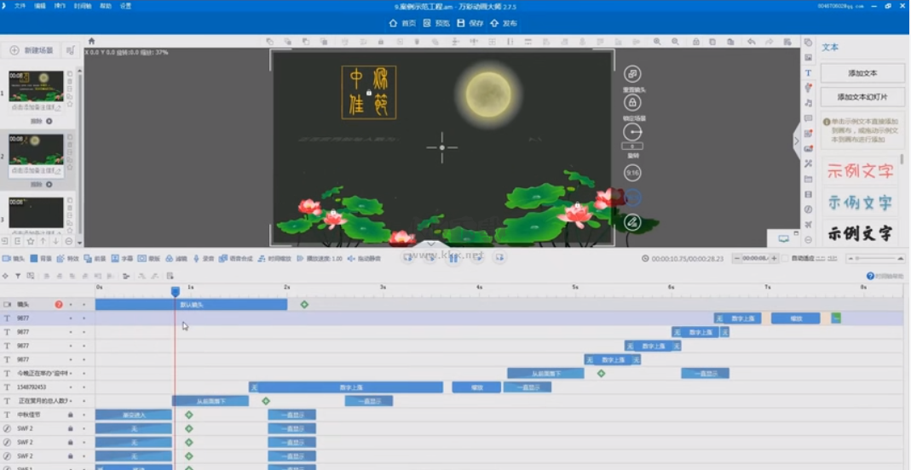Image resolution: width=911 pixels, height=470 pixels.
Task: Click the camera track red help icon
Action: 59,305
